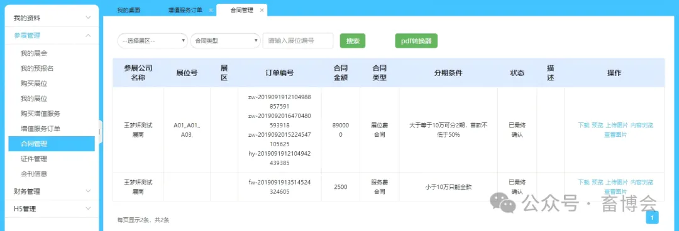Click order number fw-2019091913514524324605
Image resolution: width=679 pixels, height=231 pixels.
tap(279, 187)
